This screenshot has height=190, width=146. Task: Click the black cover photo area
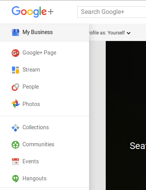pyautogui.click(x=126, y=115)
